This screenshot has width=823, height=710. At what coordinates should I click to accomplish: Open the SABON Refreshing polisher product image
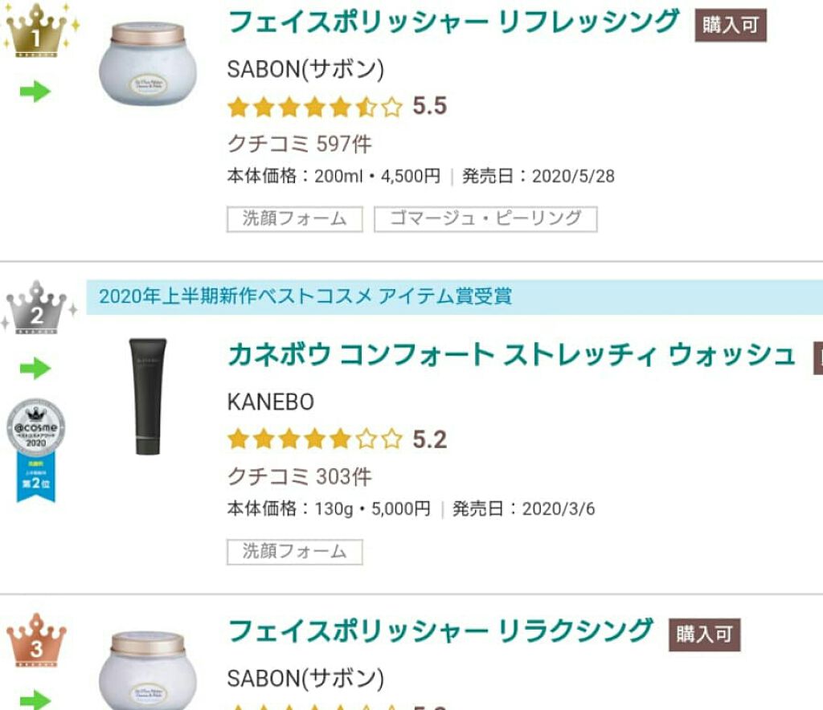[147, 64]
